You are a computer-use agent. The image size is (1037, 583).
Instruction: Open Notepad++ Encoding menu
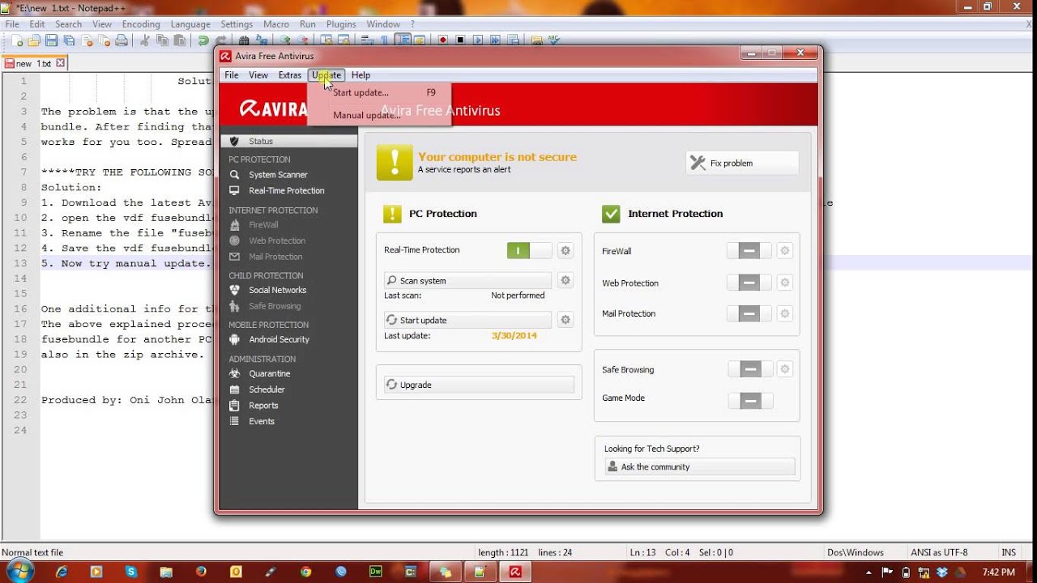click(x=141, y=24)
